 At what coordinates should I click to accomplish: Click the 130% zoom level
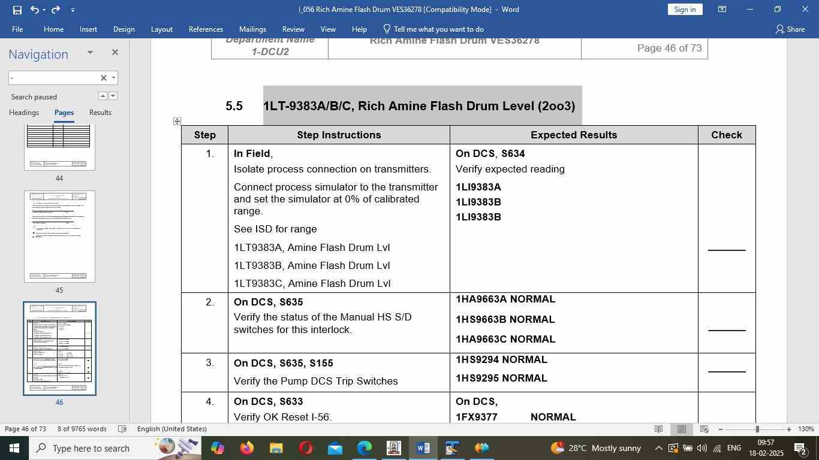coord(806,429)
